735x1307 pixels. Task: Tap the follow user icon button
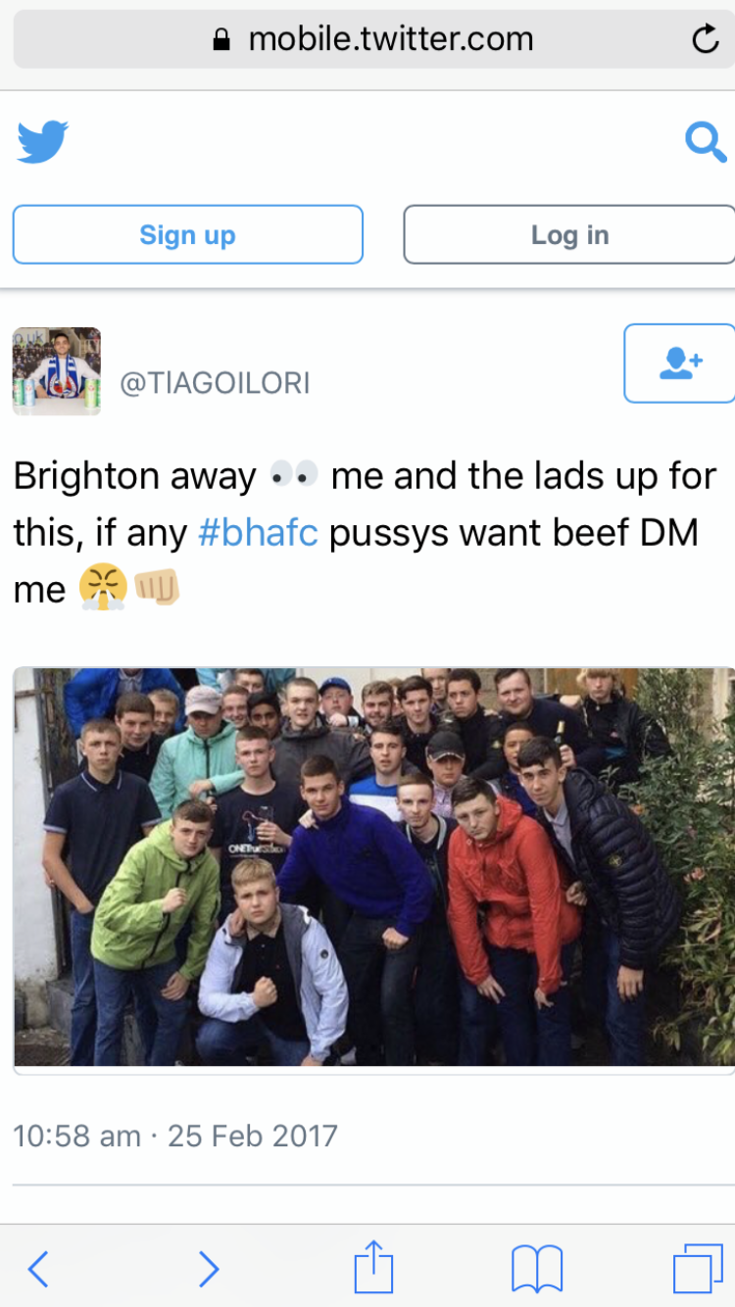coord(680,363)
